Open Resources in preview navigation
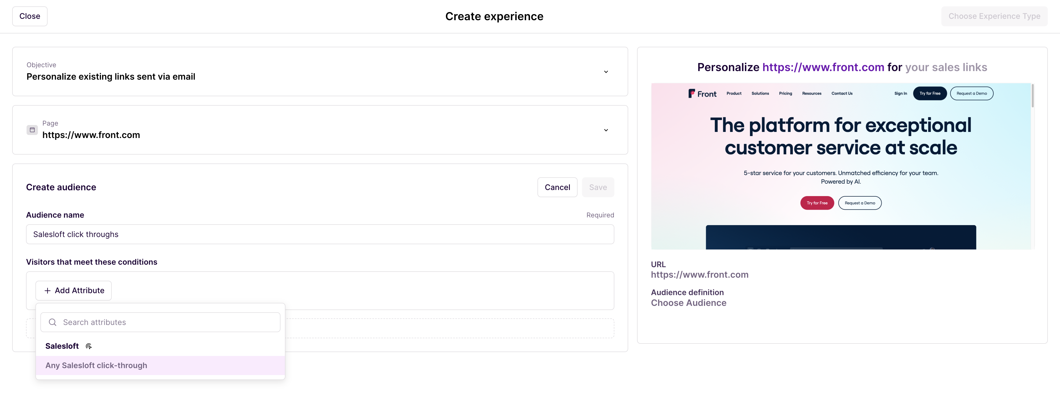The width and height of the screenshot is (1060, 419). coord(812,93)
